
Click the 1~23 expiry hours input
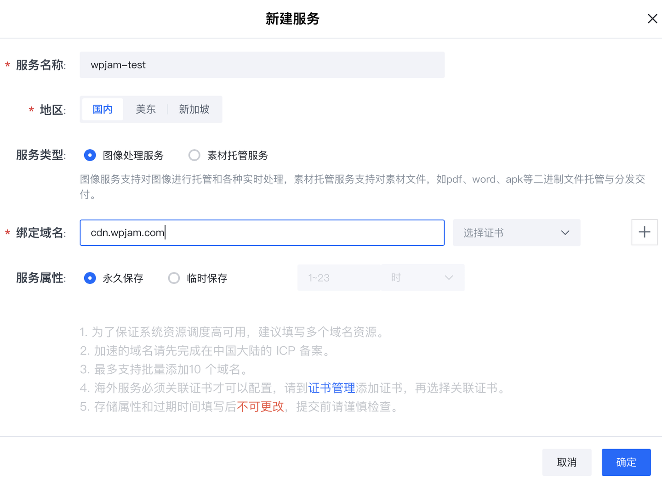(x=338, y=277)
